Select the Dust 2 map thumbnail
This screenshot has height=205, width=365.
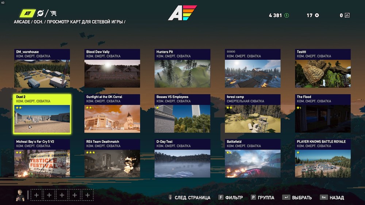click(x=42, y=114)
